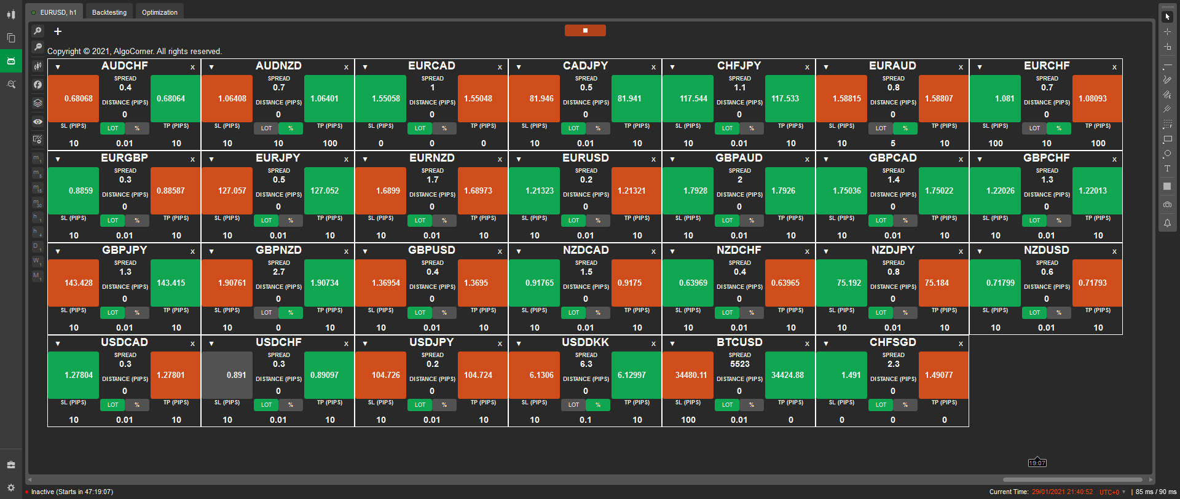
Task: Close the NZDUSD panel with x
Action: (1114, 252)
